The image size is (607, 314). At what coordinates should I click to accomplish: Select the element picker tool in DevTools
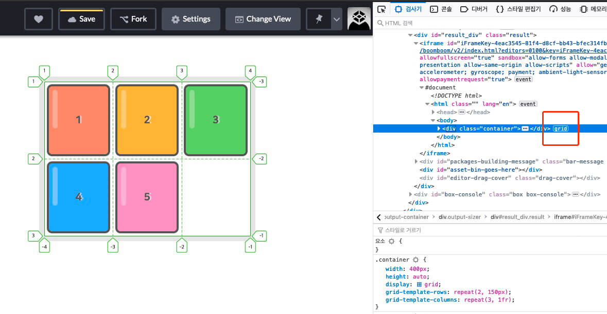(x=381, y=9)
